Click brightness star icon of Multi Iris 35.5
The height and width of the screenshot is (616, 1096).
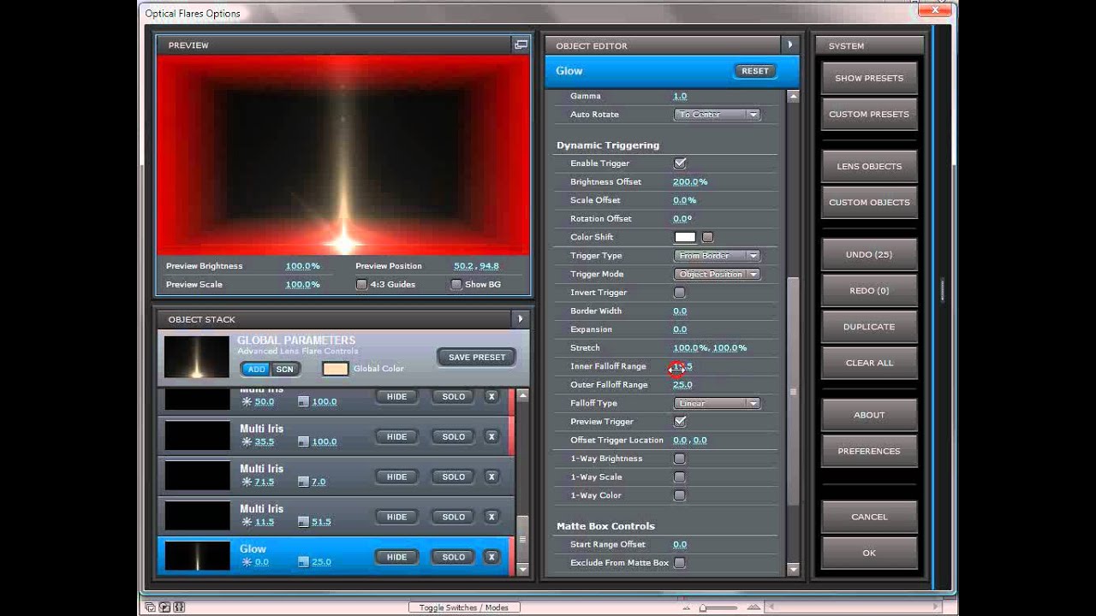(247, 441)
